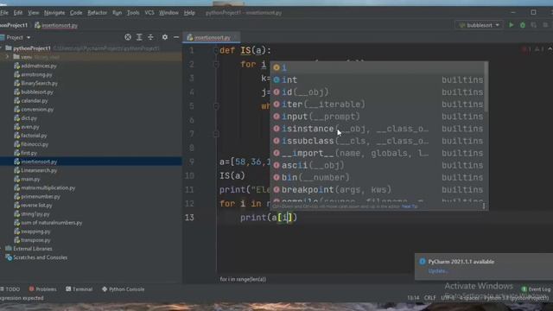
Task: Open the Window menu
Action: point(168,13)
